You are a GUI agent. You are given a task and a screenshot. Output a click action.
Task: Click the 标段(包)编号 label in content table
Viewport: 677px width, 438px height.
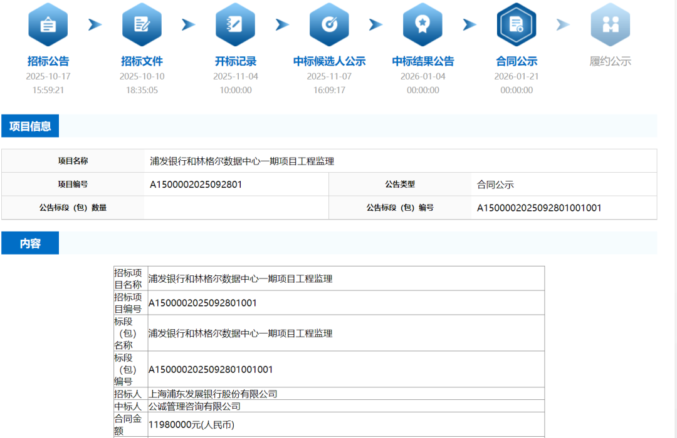[x=130, y=369]
